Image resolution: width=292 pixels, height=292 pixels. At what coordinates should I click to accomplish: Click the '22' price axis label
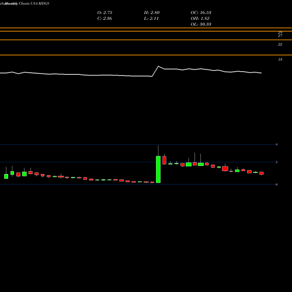pyautogui.click(x=280, y=44)
